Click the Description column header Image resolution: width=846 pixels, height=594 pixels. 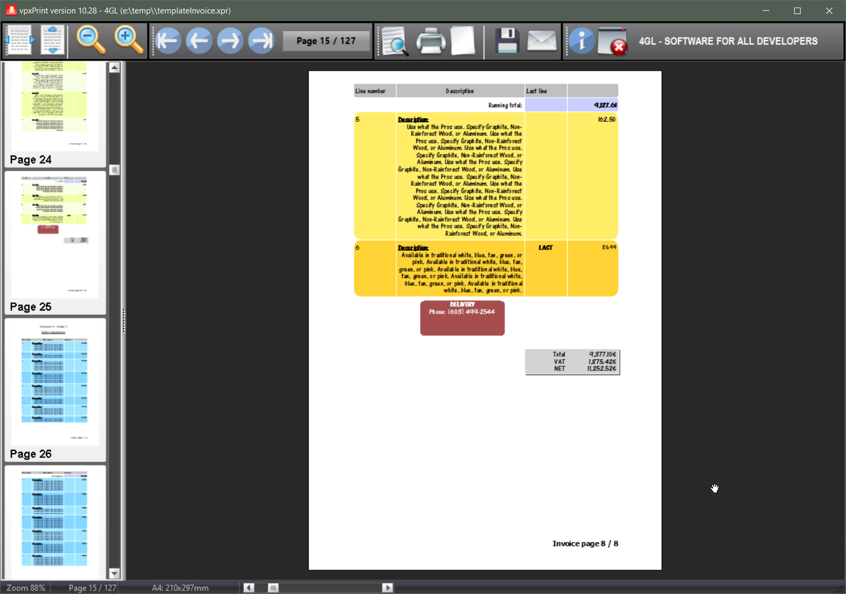[x=460, y=91]
